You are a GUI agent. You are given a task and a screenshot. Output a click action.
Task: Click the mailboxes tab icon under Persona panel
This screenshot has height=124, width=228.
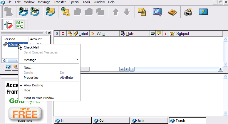[x=8, y=67]
